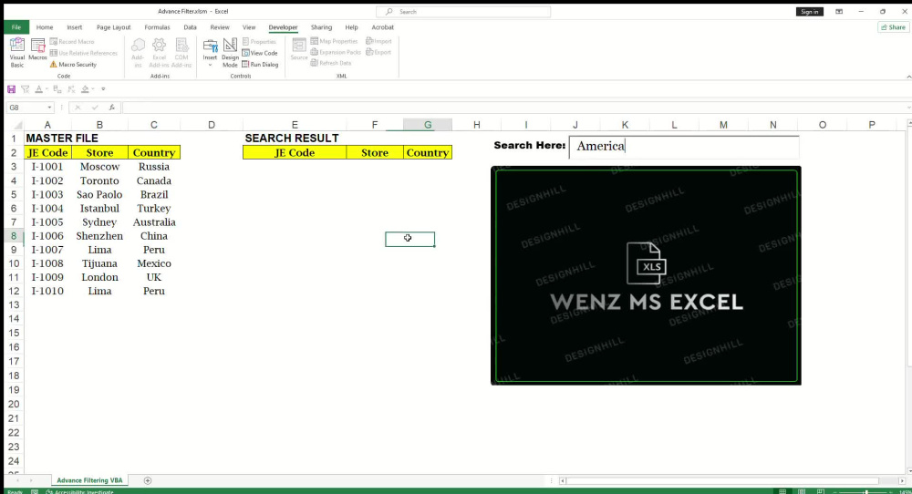Image resolution: width=912 pixels, height=494 pixels.
Task: Click font color icon in quick access toolbar
Action: 38,89
